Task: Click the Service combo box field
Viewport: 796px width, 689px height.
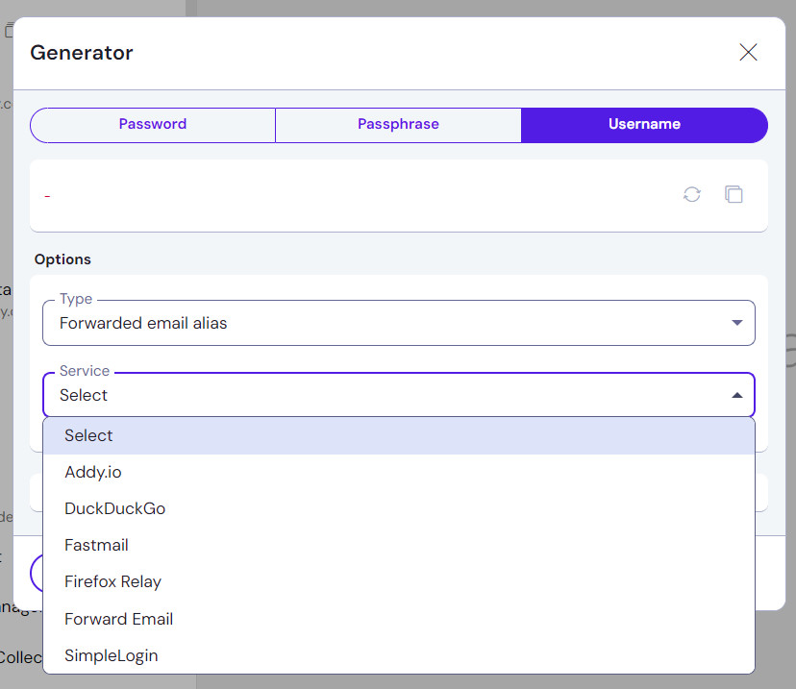Action: [x=385, y=395]
